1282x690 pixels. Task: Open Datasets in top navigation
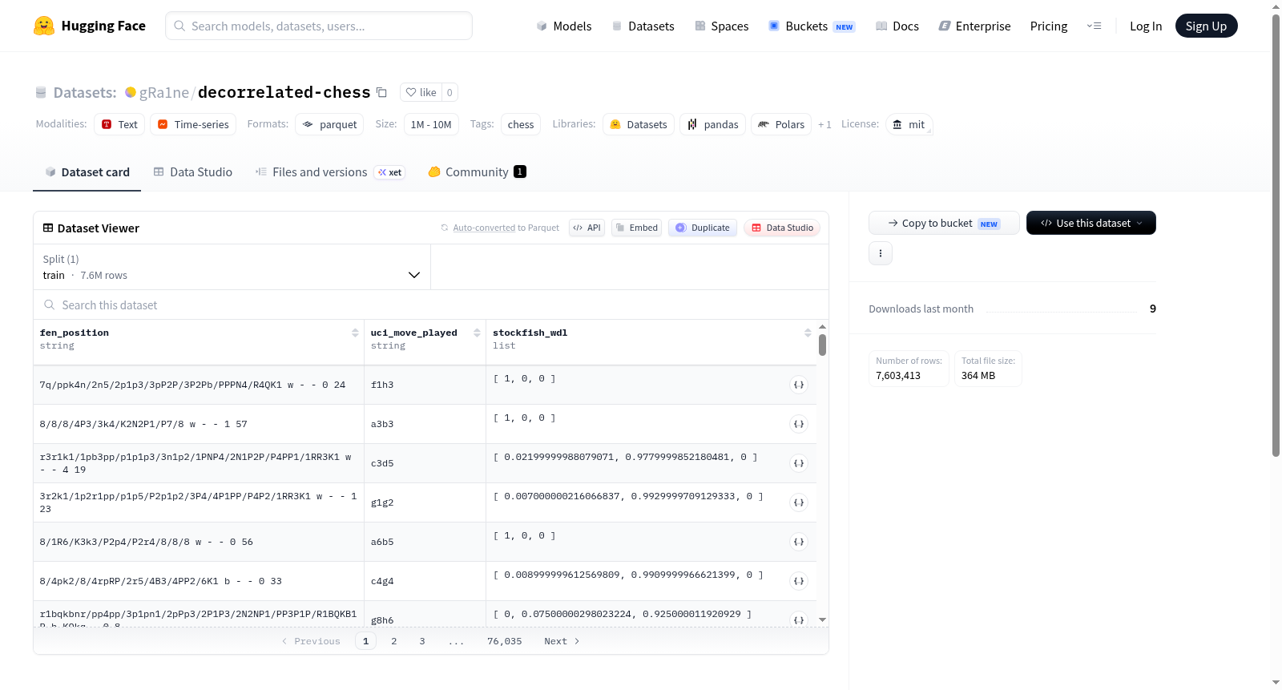643,26
